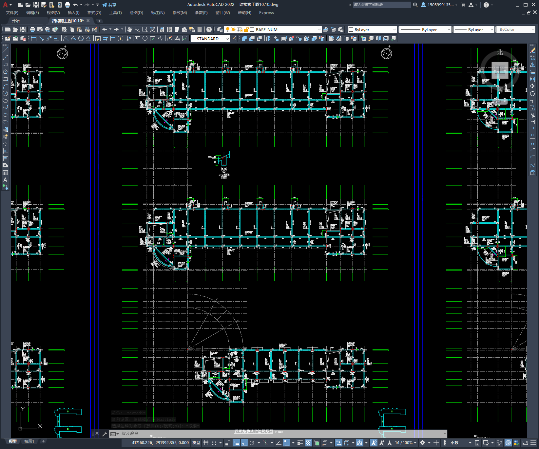Close the 结构施工图10.10 drawing tab
Screen dimensions: 539x449
[88, 21]
